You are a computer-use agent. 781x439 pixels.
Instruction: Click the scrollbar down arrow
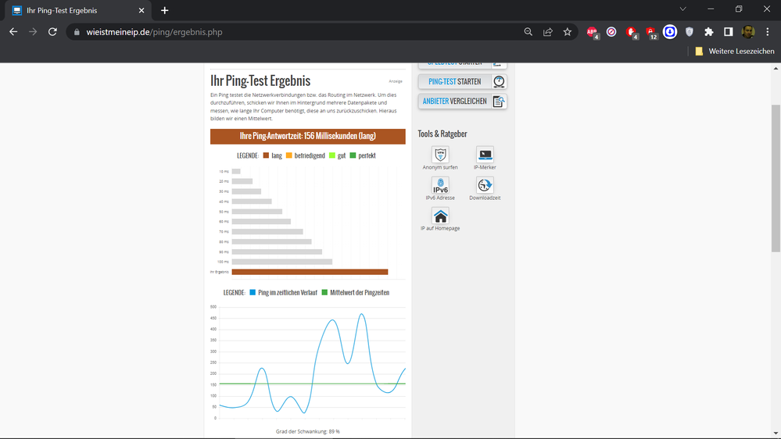(776, 434)
